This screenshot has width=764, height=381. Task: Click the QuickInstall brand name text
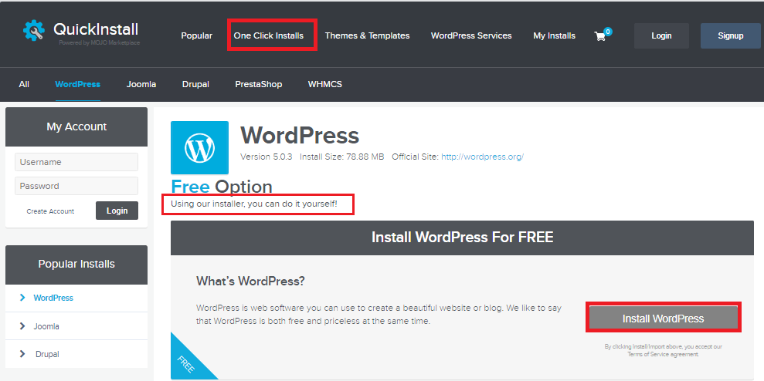click(x=96, y=29)
